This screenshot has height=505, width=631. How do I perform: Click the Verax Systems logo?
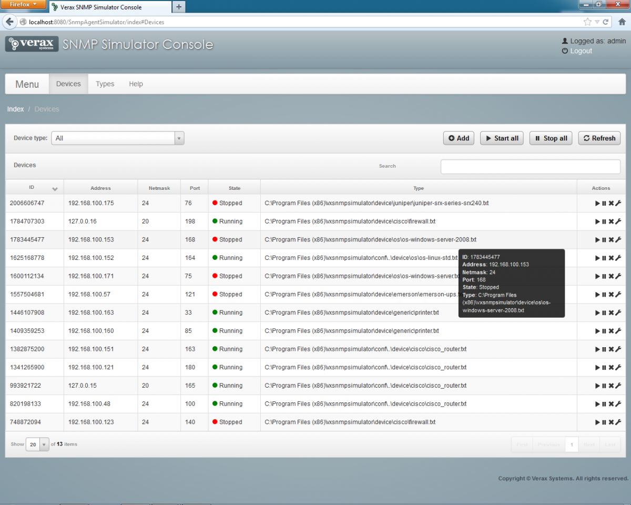pyautogui.click(x=32, y=44)
